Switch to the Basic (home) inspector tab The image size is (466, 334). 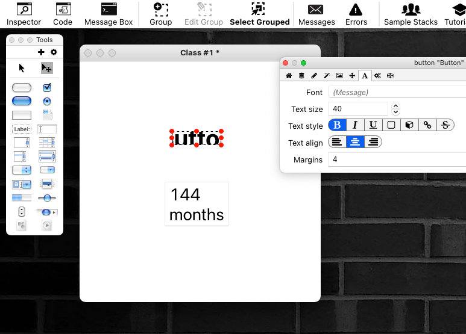[289, 76]
